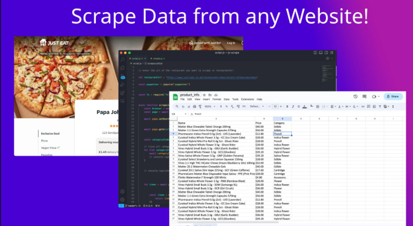This screenshot has width=413, height=226.
Task: Open the Extensions menu in Sheets
Action: tap(247, 99)
